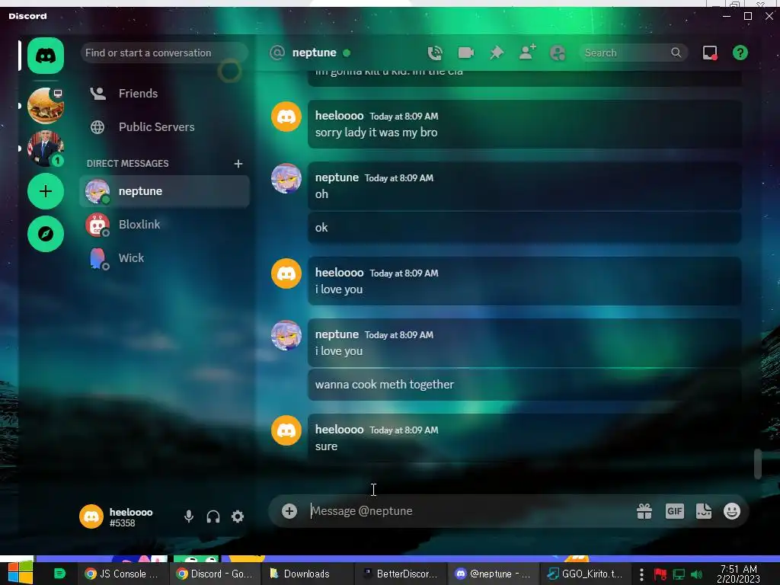Viewport: 780px width, 585px height.
Task: Explore public servers compass icon
Action: [45, 234]
